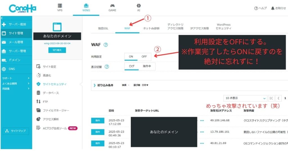288x151 pixels.
Task: Click the 切り替え domain switch button
Action: point(57,50)
